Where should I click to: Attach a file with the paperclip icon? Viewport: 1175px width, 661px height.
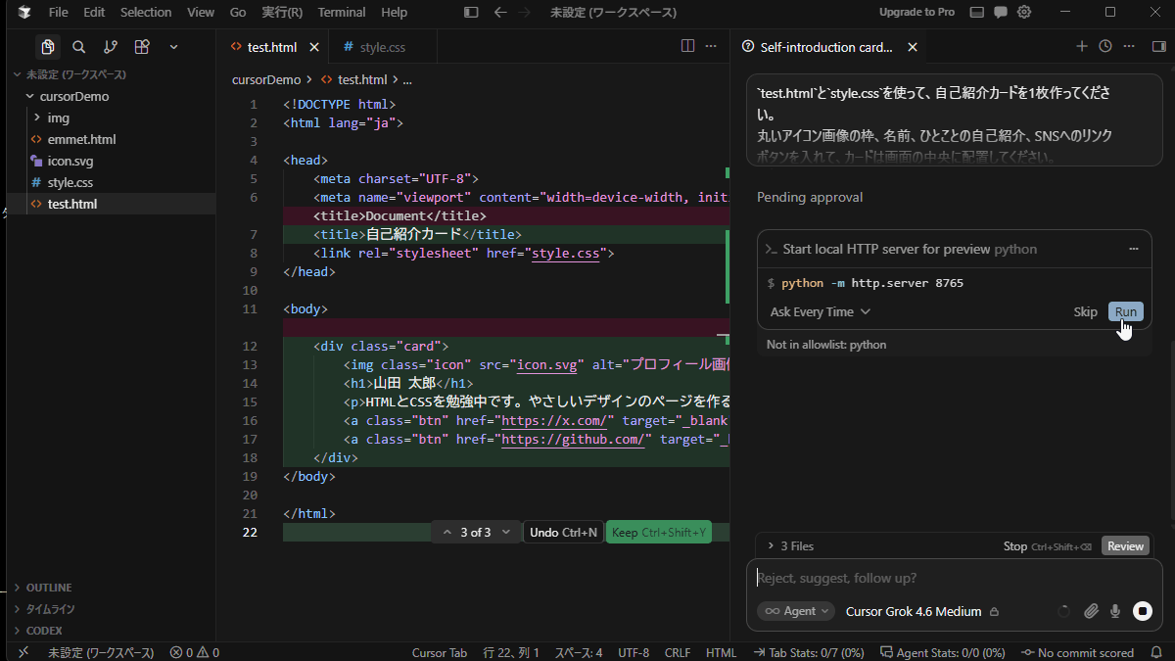coord(1091,611)
